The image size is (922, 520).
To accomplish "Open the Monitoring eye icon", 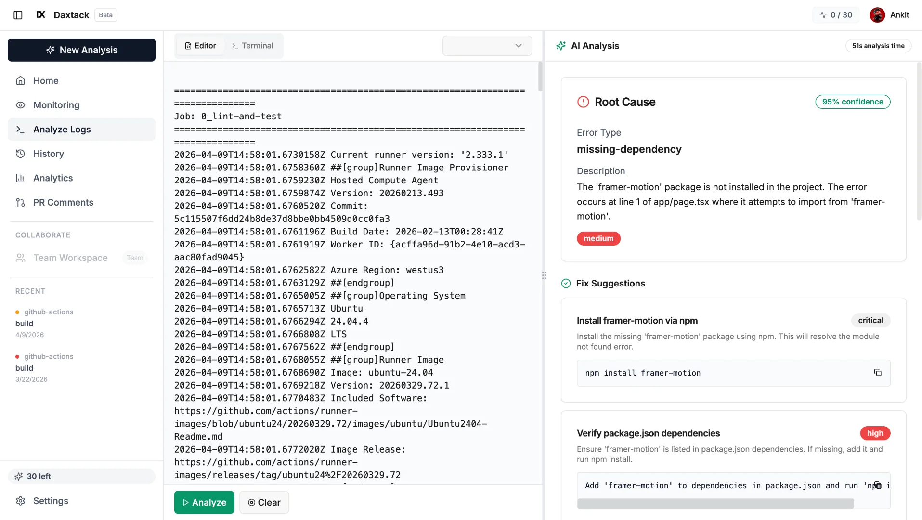I will [x=20, y=105].
